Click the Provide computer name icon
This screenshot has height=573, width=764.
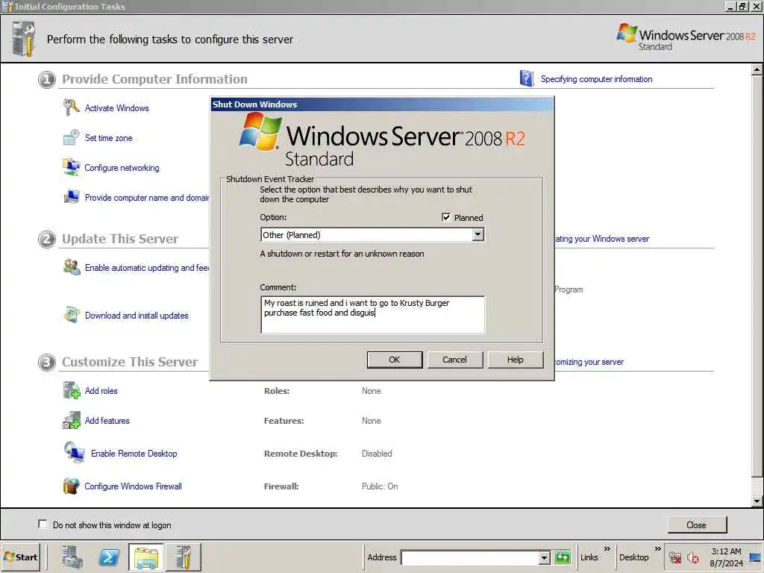(x=71, y=197)
